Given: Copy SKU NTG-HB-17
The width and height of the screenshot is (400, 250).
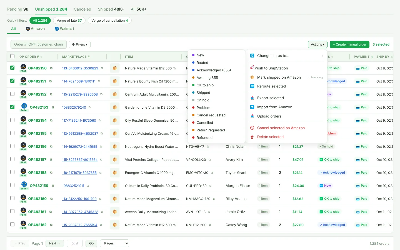Looking at the screenshot, I should [x=208, y=147].
